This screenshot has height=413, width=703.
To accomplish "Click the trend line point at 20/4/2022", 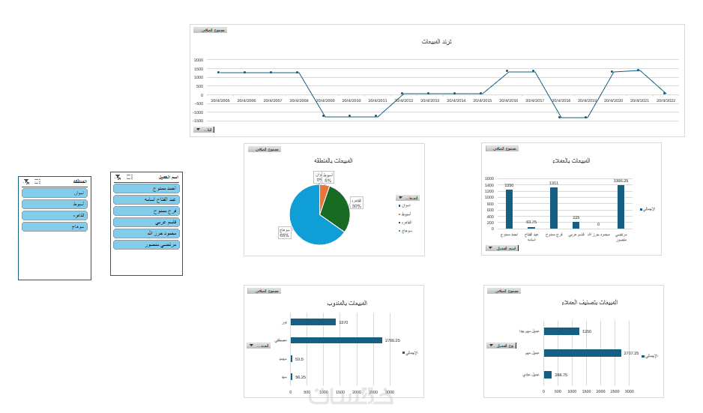I will (x=665, y=93).
